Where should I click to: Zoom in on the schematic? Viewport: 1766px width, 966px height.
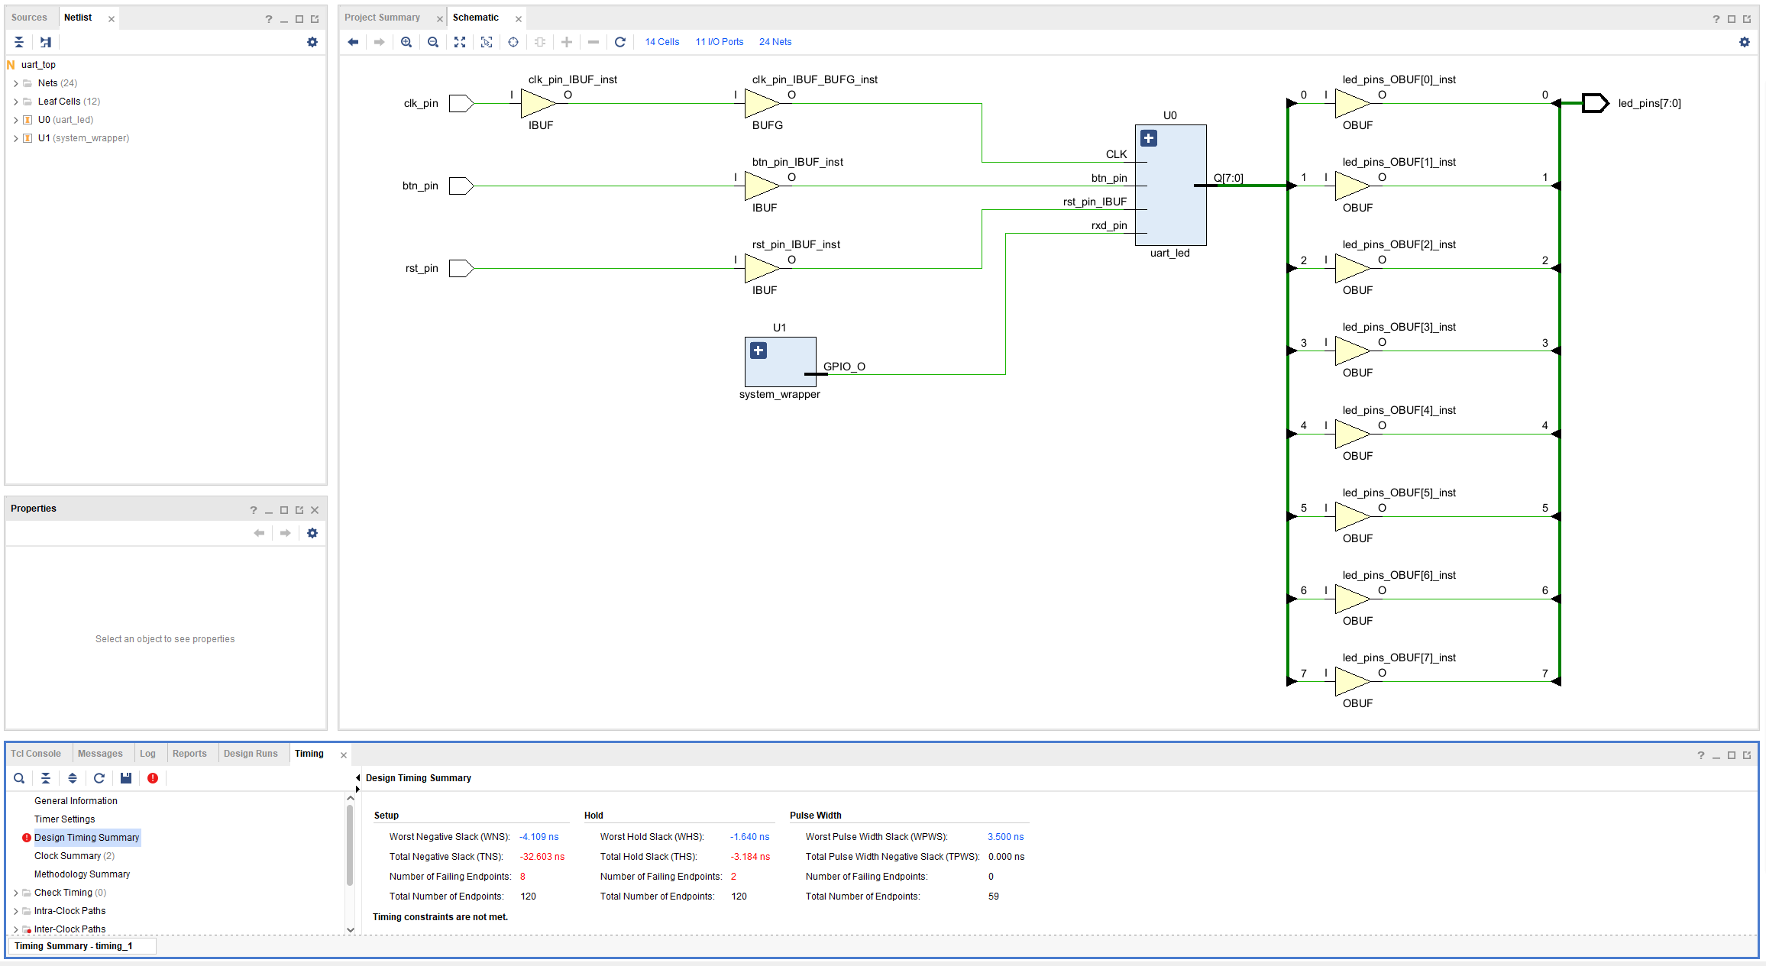tap(406, 42)
